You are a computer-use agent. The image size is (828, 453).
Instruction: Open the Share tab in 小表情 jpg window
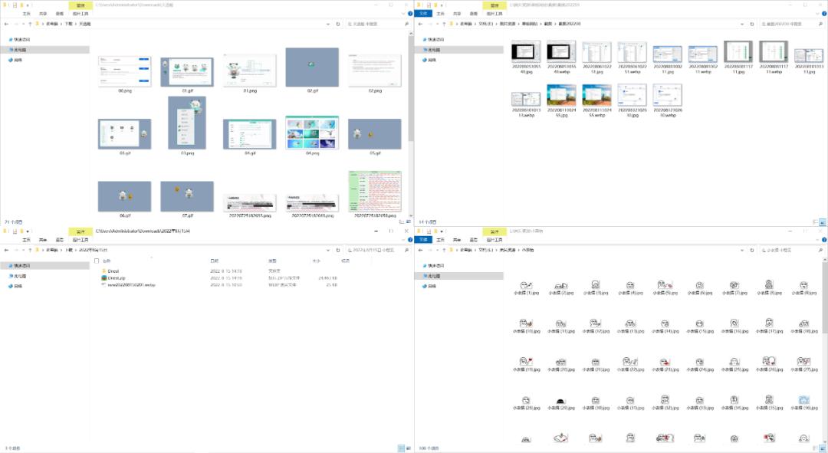[457, 240]
